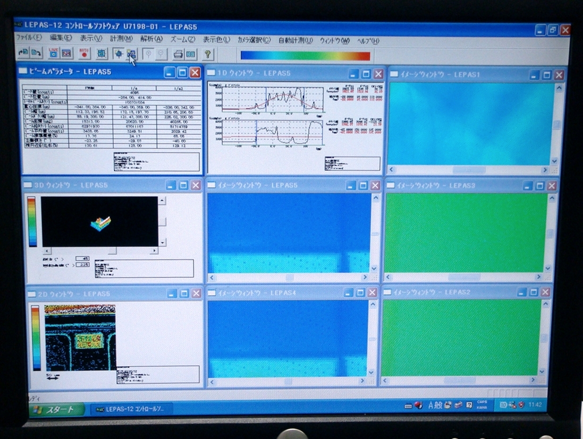Click the color legend bar in 2D window
The image size is (583, 439).
click(x=36, y=338)
